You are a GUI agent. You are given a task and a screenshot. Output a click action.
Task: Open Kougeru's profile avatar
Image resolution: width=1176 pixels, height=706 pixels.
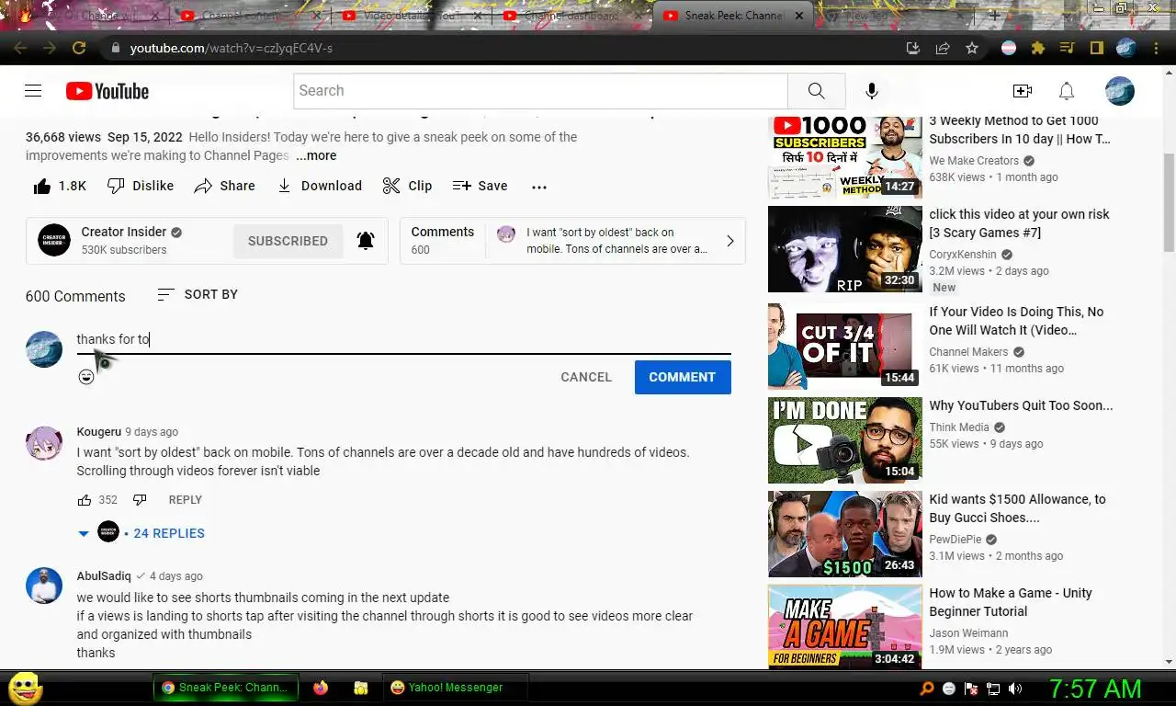click(44, 443)
